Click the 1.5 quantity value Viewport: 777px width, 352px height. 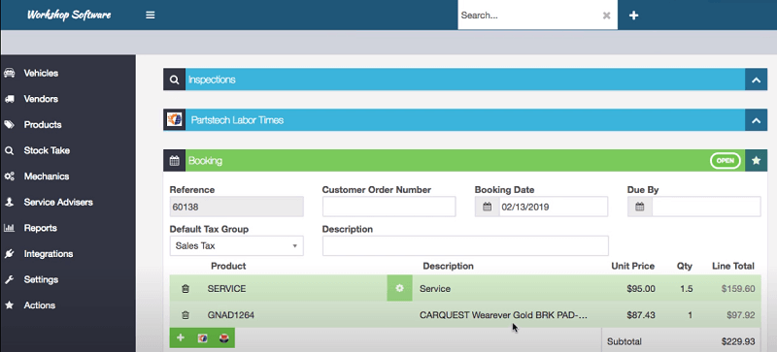tap(687, 289)
